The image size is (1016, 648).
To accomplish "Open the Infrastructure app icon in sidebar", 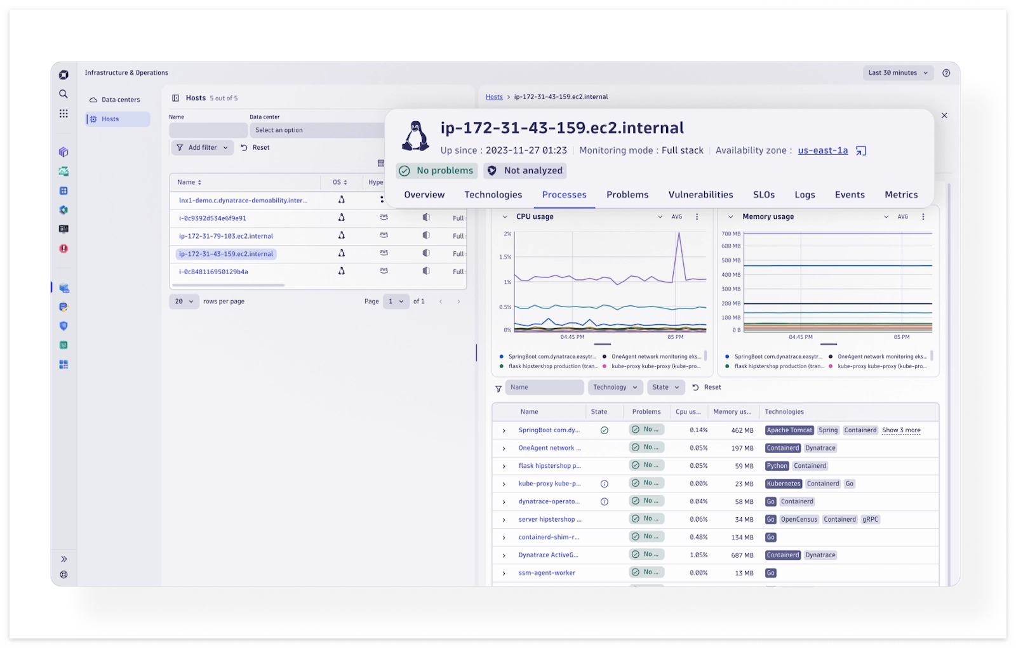I will point(63,288).
